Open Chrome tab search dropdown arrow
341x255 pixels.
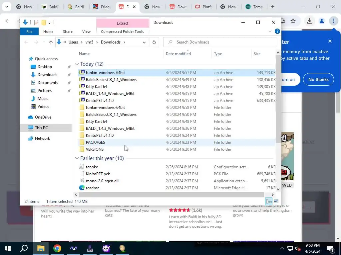tap(7, 7)
